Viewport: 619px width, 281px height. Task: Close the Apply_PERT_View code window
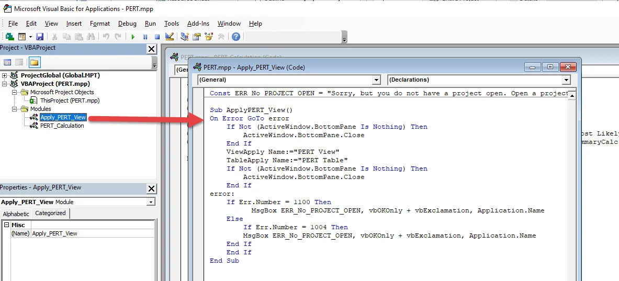pyautogui.click(x=568, y=67)
